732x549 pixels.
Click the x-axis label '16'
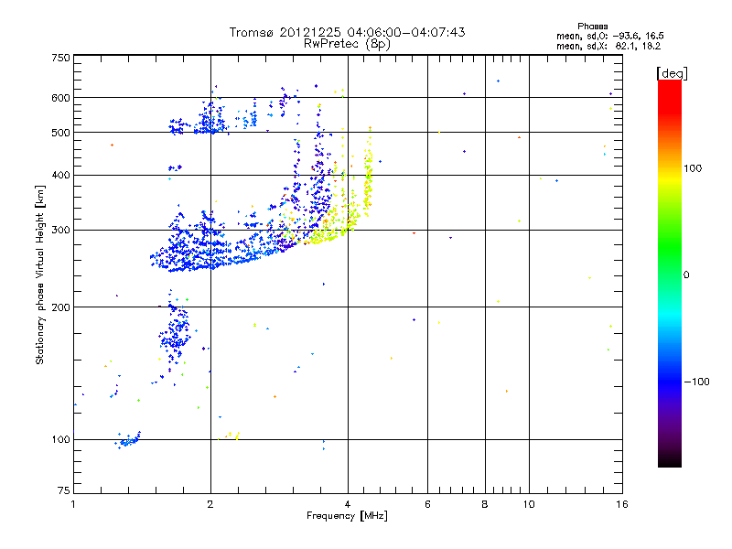pyautogui.click(x=622, y=504)
